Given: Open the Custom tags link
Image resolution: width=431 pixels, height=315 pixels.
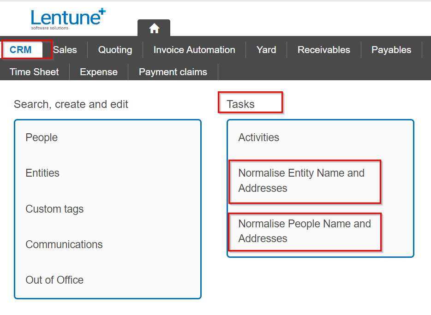Looking at the screenshot, I should (54, 209).
